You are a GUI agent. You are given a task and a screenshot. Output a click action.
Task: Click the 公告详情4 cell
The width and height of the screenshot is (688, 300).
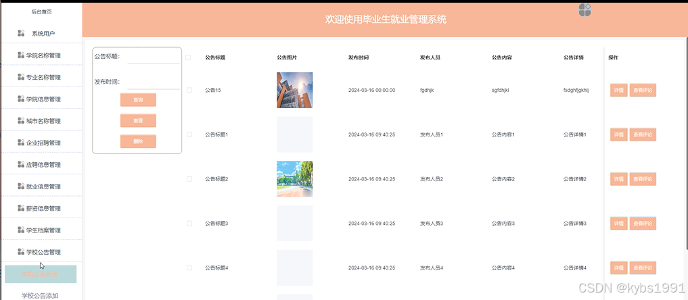click(575, 268)
